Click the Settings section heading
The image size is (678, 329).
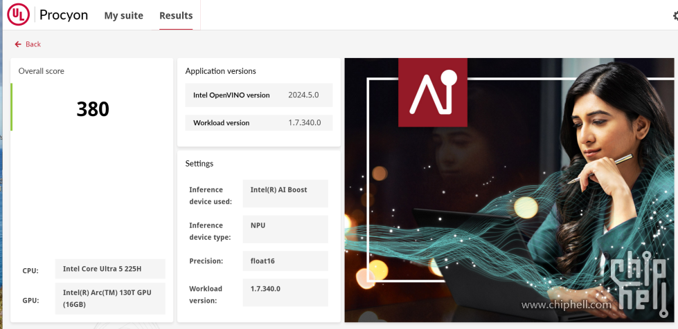(199, 164)
